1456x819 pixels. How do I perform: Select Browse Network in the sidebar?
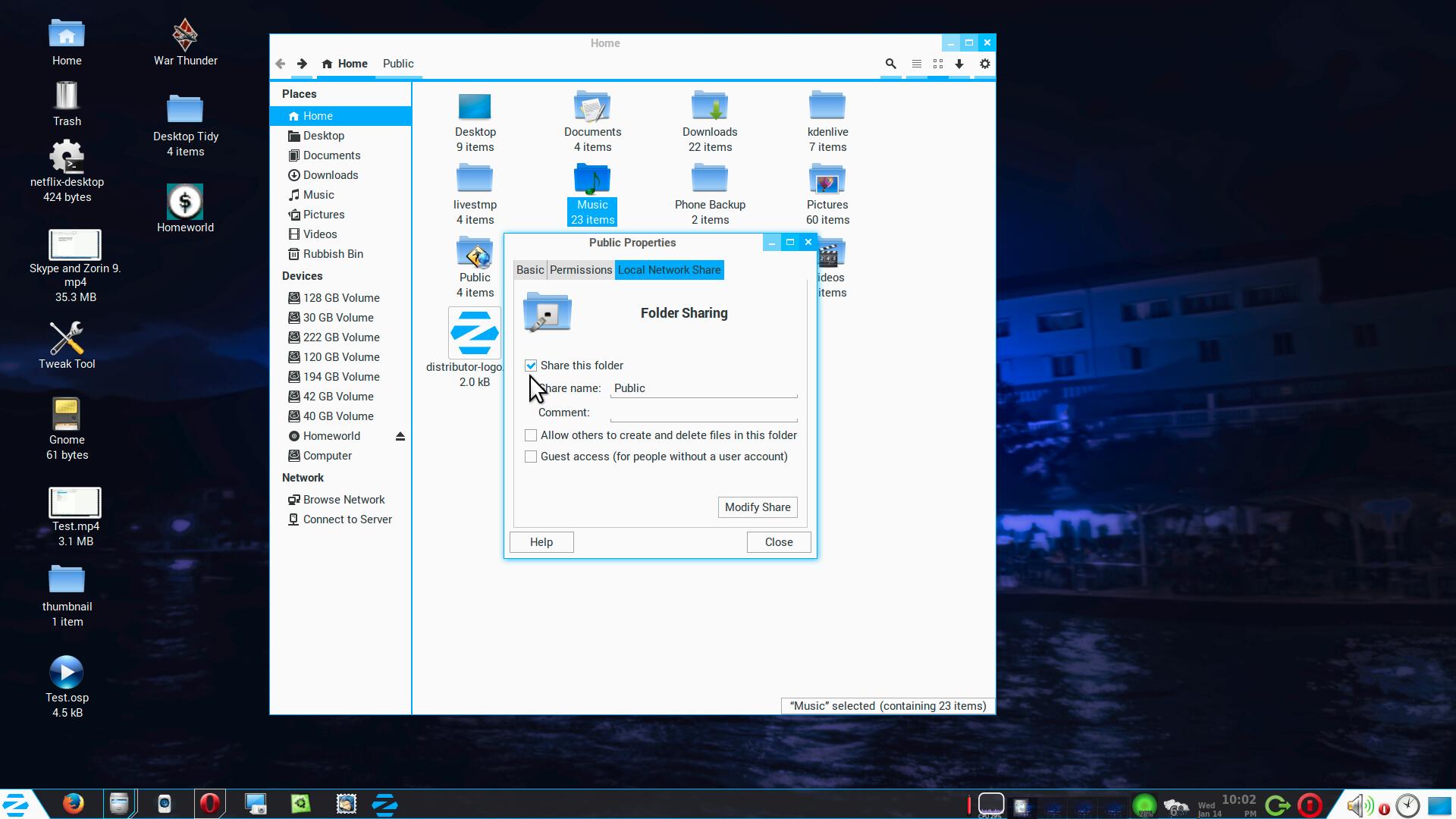344,500
